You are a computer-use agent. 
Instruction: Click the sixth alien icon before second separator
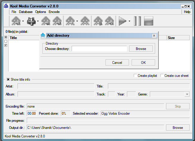tap(85, 21)
